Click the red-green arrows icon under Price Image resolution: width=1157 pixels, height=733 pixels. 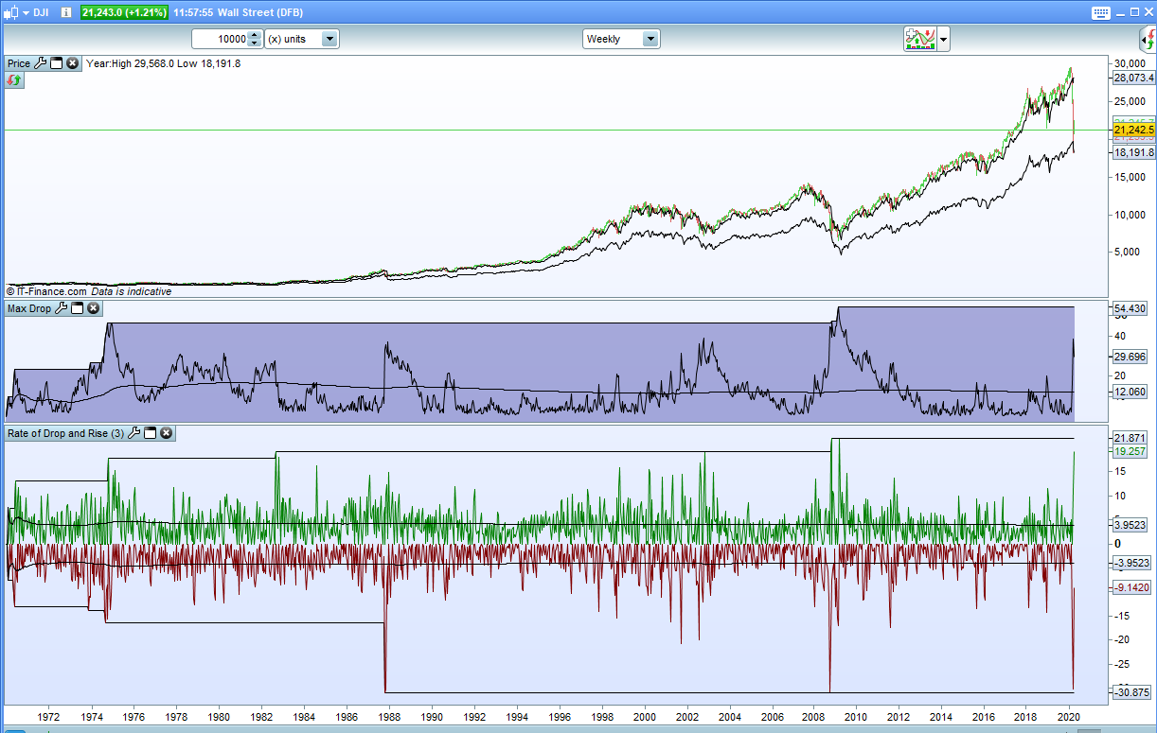click(13, 80)
